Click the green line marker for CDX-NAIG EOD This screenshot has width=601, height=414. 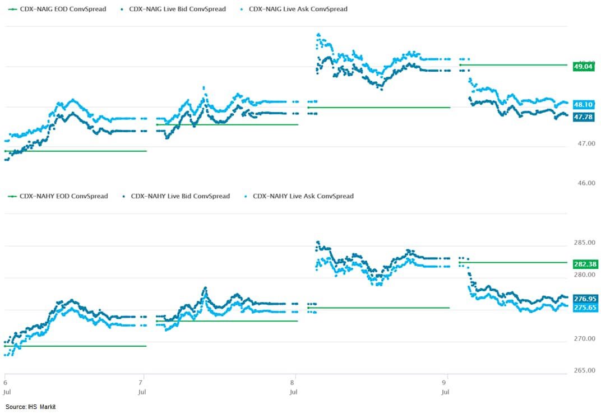point(12,9)
